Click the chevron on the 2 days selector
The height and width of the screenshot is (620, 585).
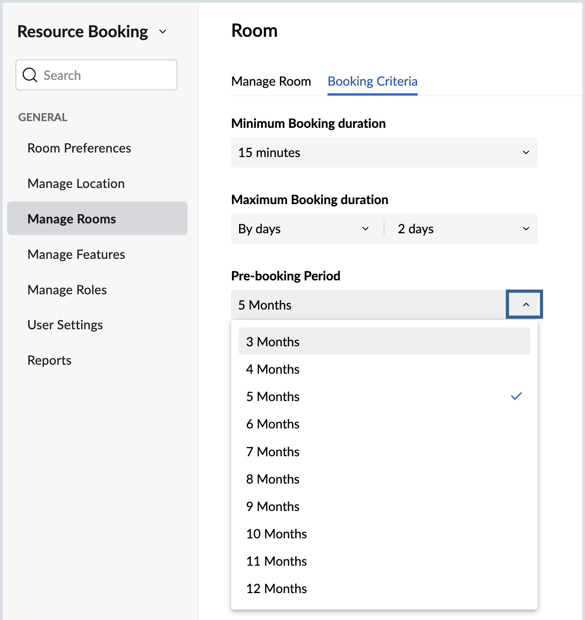click(x=526, y=229)
